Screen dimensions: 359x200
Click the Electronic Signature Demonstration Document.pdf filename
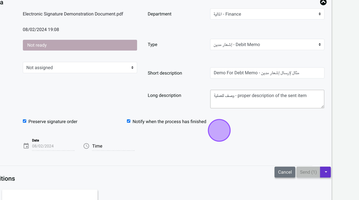(73, 14)
